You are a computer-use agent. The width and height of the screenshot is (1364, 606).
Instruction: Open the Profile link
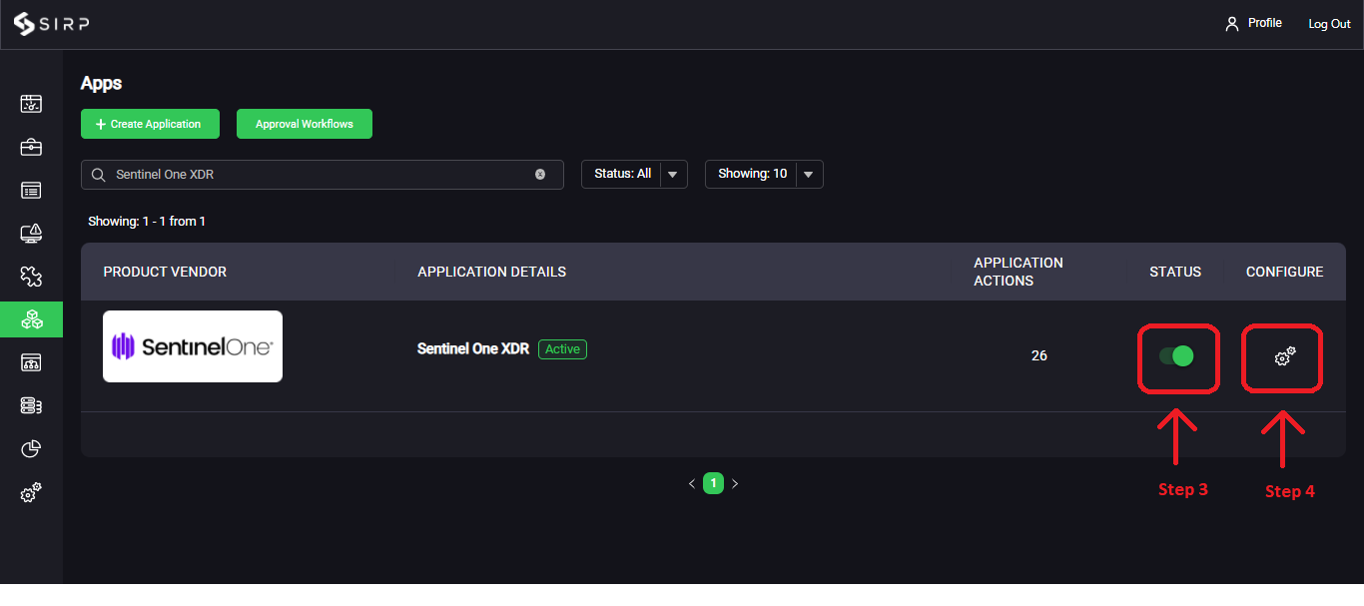point(1253,23)
